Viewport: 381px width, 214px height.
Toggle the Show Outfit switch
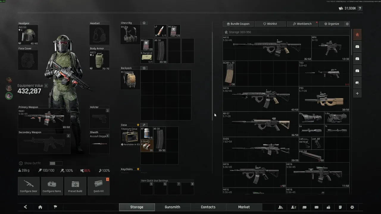pyautogui.click(x=56, y=163)
